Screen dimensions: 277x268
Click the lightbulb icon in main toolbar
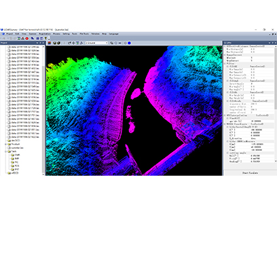click(45, 39)
